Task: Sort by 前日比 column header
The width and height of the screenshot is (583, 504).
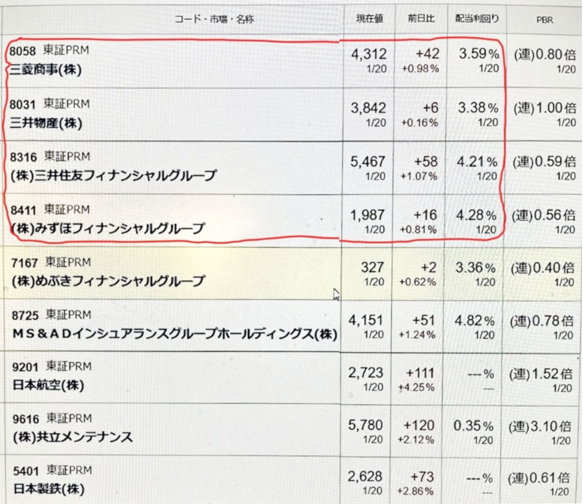Action: pos(421,19)
